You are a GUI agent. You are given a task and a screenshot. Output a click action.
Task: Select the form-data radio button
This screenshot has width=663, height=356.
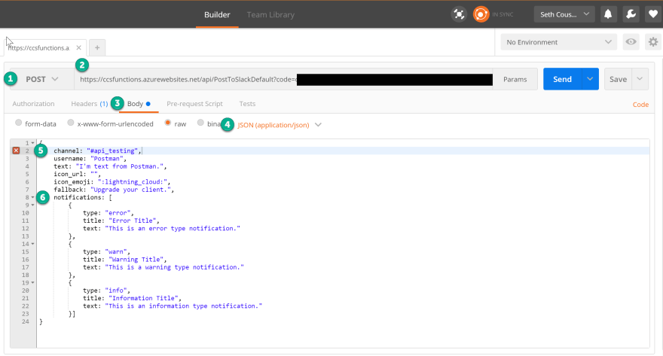pyautogui.click(x=19, y=123)
